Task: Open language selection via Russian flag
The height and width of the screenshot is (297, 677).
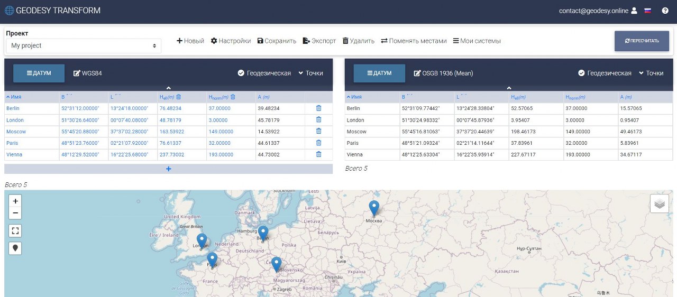Action: [x=647, y=11]
